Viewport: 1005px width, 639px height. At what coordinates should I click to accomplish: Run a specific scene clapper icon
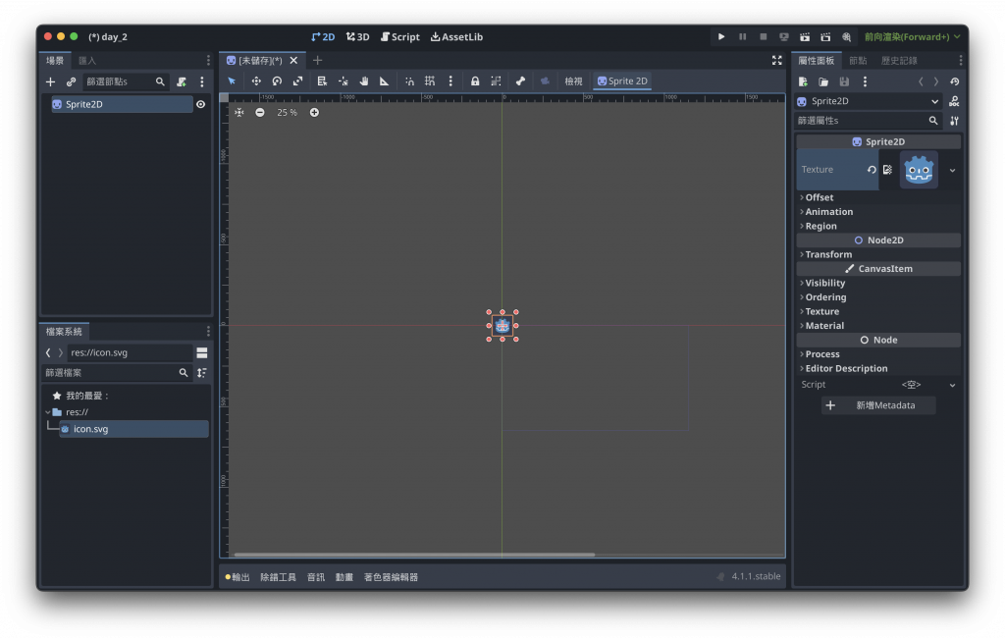(825, 36)
